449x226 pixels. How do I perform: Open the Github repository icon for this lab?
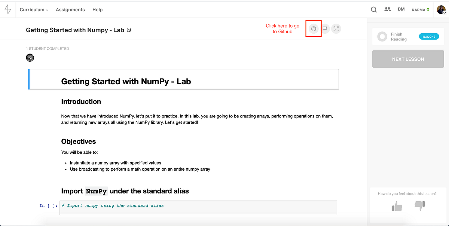point(313,28)
